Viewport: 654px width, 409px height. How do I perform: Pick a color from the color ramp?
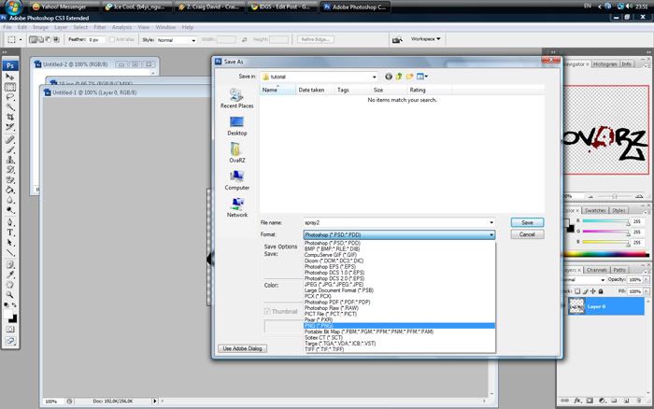click(606, 254)
